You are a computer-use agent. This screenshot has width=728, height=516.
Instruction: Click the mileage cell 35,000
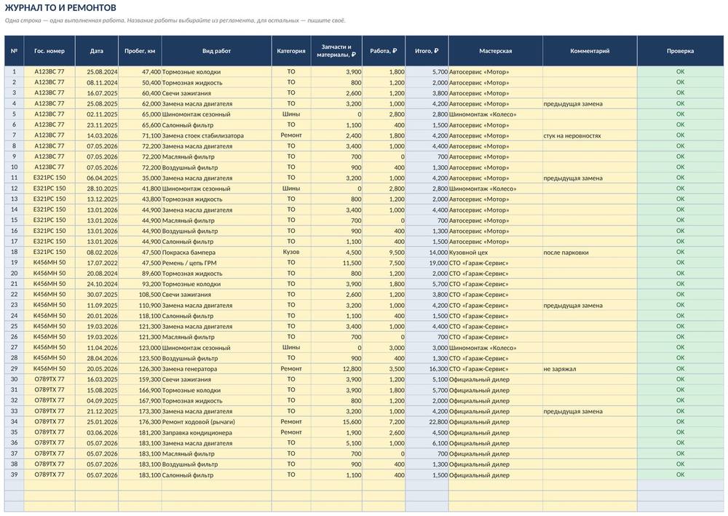[140, 178]
